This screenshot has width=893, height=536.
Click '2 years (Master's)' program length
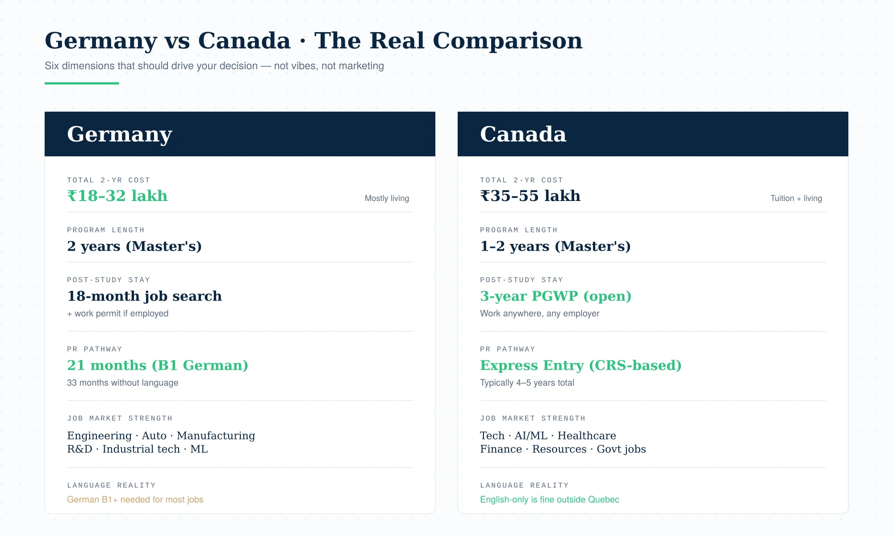coord(134,246)
